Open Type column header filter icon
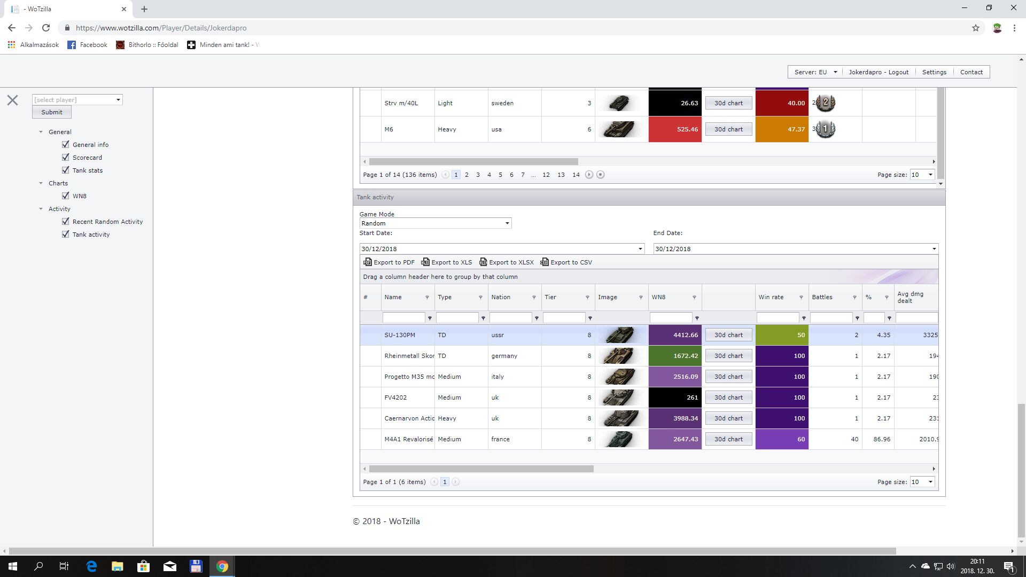Image resolution: width=1026 pixels, height=577 pixels. coord(480,298)
